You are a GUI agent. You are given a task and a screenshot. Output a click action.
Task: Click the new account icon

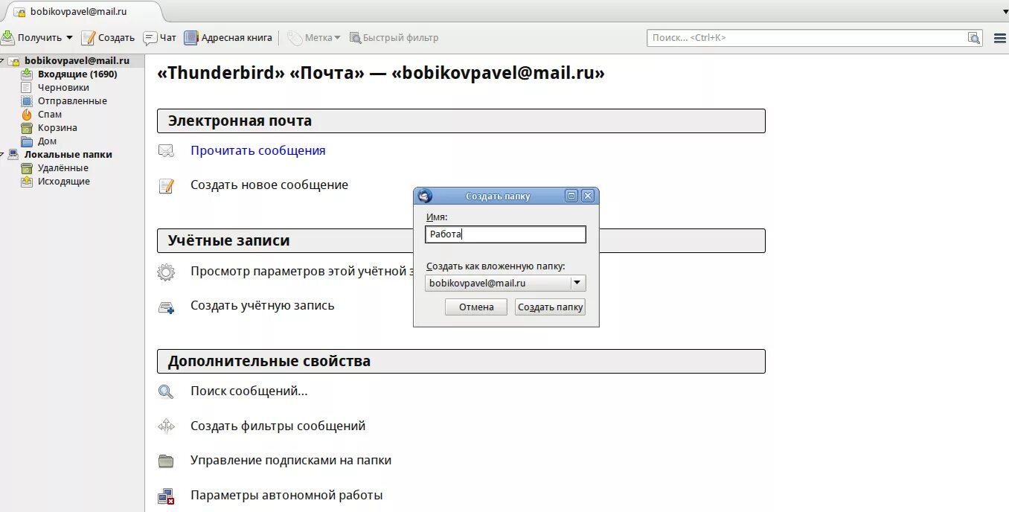coord(166,307)
